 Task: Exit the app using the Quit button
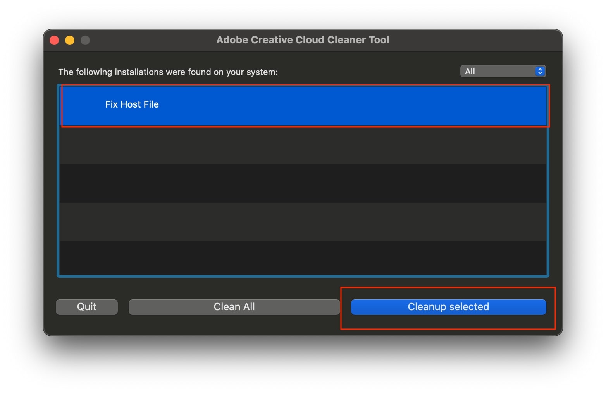(86, 307)
